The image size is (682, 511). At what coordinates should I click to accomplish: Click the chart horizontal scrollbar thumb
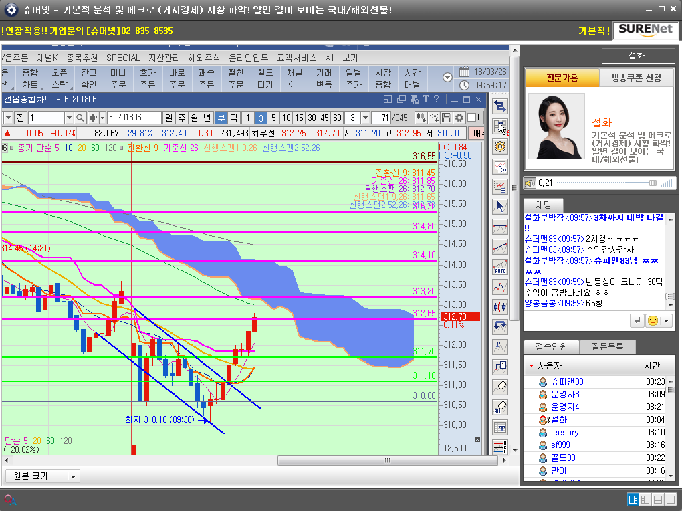point(388,460)
